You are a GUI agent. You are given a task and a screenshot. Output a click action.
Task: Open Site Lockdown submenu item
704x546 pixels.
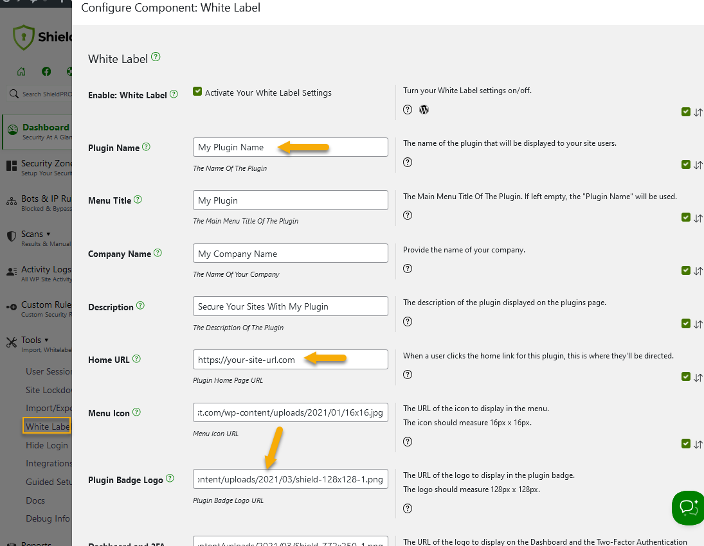(48, 390)
